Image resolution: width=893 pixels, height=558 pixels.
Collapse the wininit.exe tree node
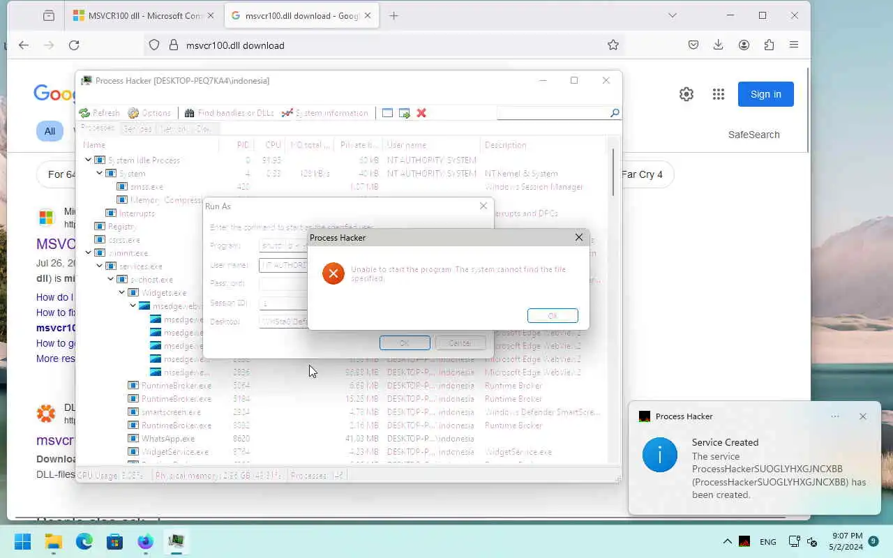point(88,253)
